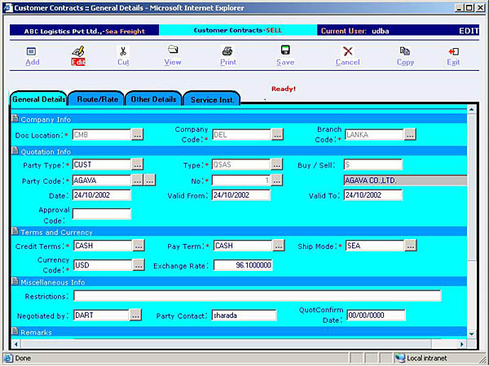Open the Route/Rate tab

click(x=97, y=99)
